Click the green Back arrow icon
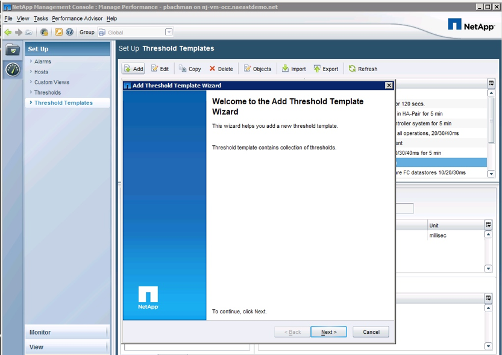This screenshot has width=502, height=355. pos(8,32)
